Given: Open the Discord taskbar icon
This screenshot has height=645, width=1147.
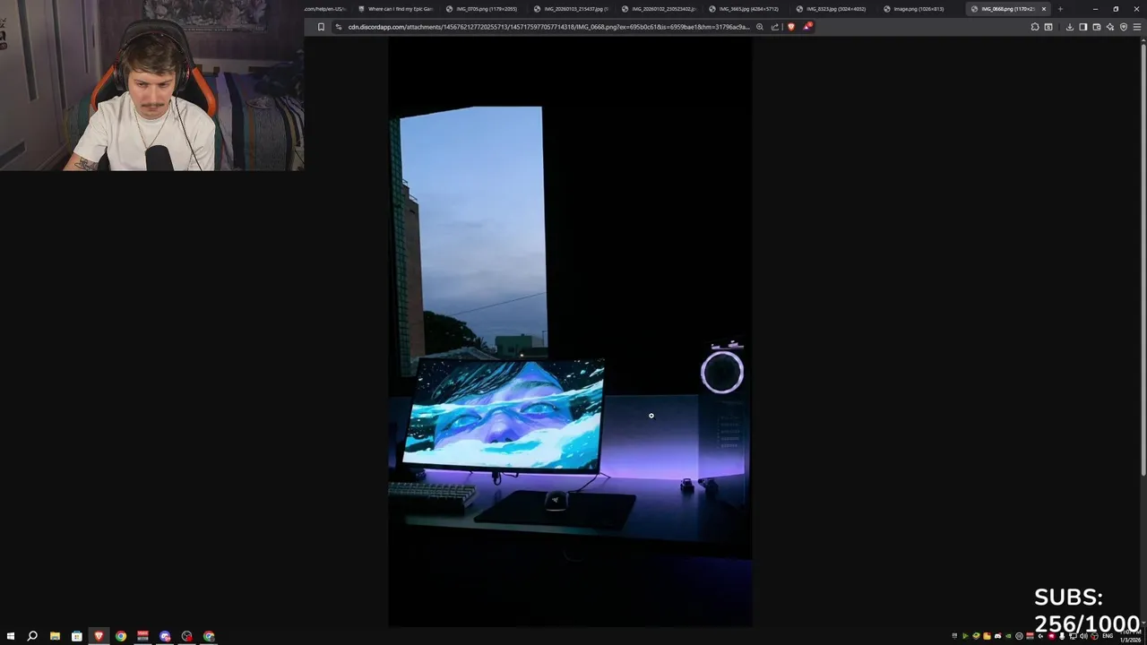Looking at the screenshot, I should click(165, 636).
